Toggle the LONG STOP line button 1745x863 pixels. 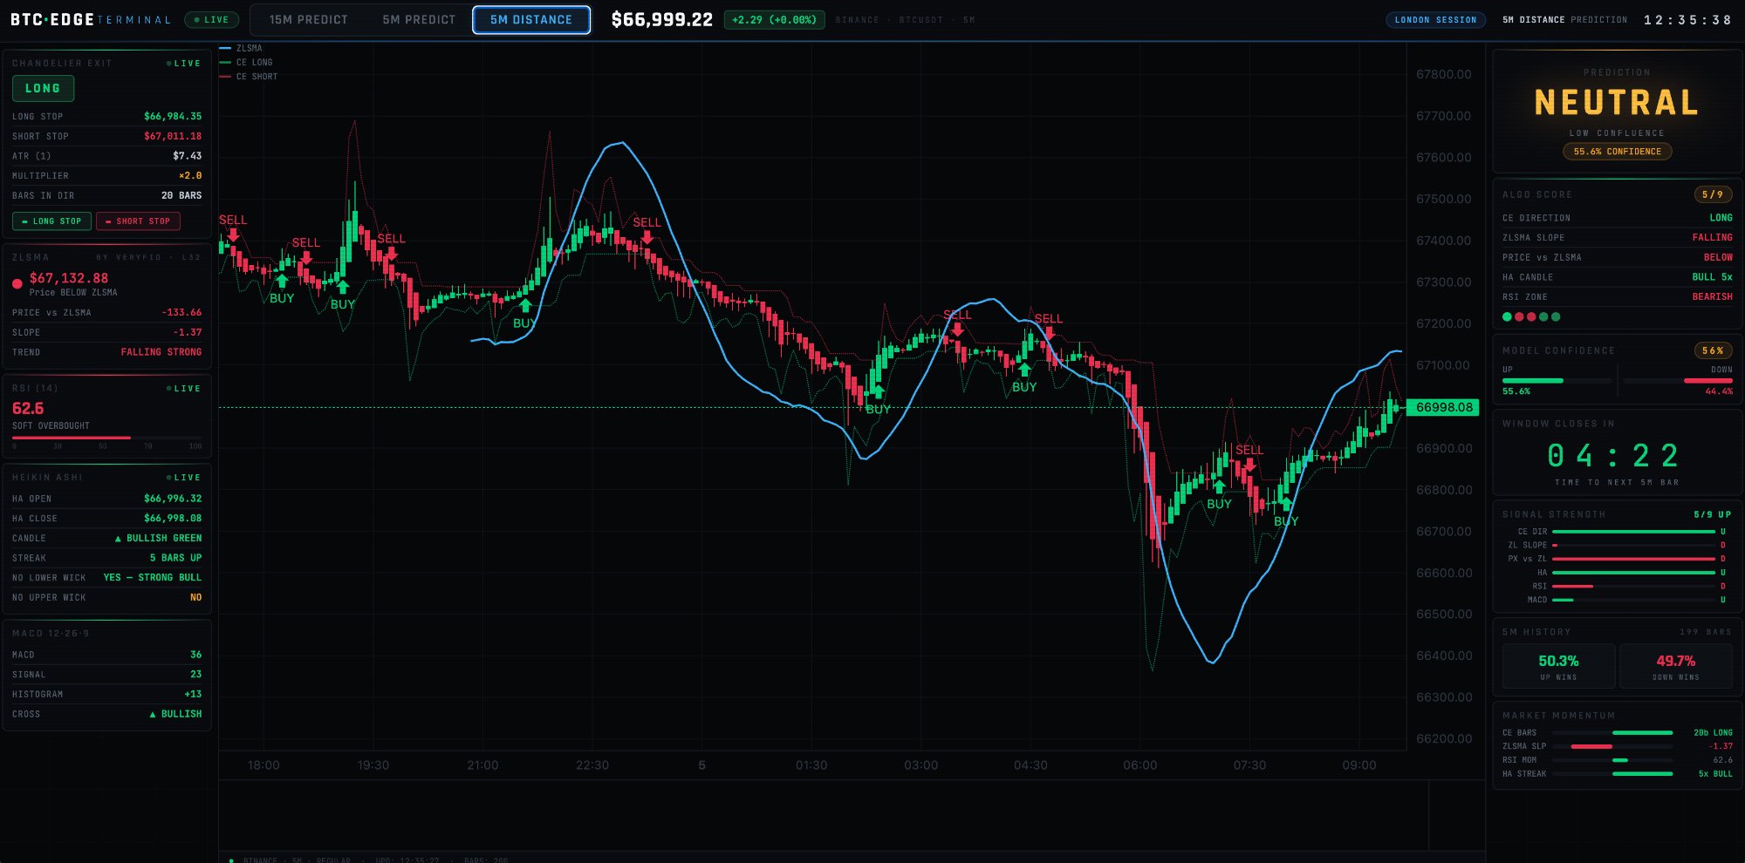[51, 221]
